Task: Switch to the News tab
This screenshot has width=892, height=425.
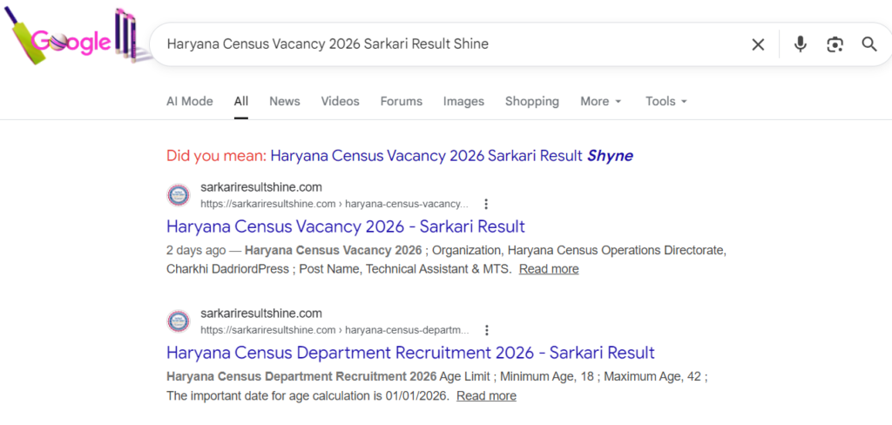Action: (284, 101)
